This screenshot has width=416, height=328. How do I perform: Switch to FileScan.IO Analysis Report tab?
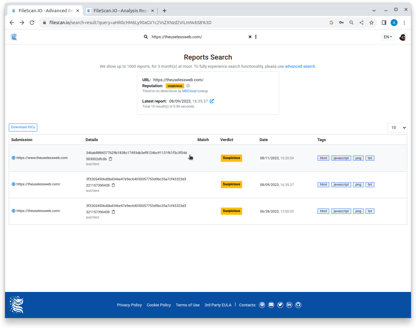point(120,11)
